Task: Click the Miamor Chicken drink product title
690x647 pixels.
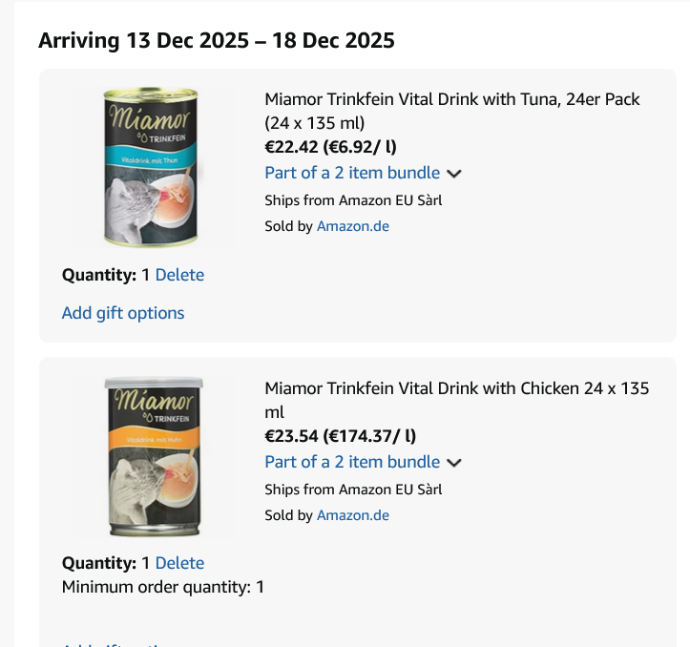Action: pyautogui.click(x=456, y=388)
